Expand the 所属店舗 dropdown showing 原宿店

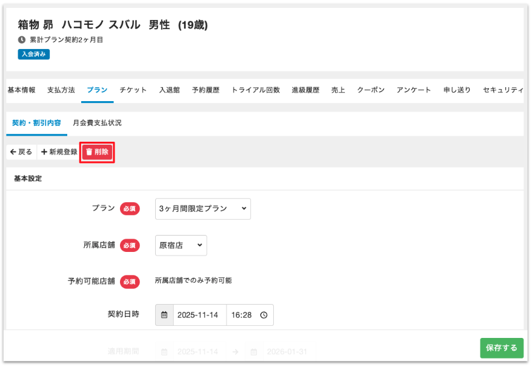181,245
